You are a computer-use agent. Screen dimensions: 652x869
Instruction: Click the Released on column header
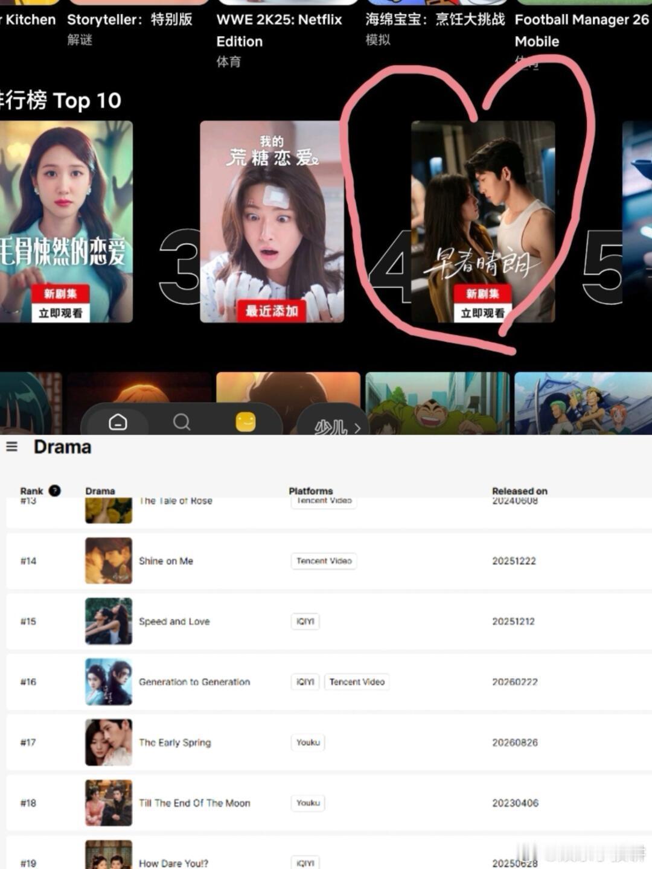[520, 491]
